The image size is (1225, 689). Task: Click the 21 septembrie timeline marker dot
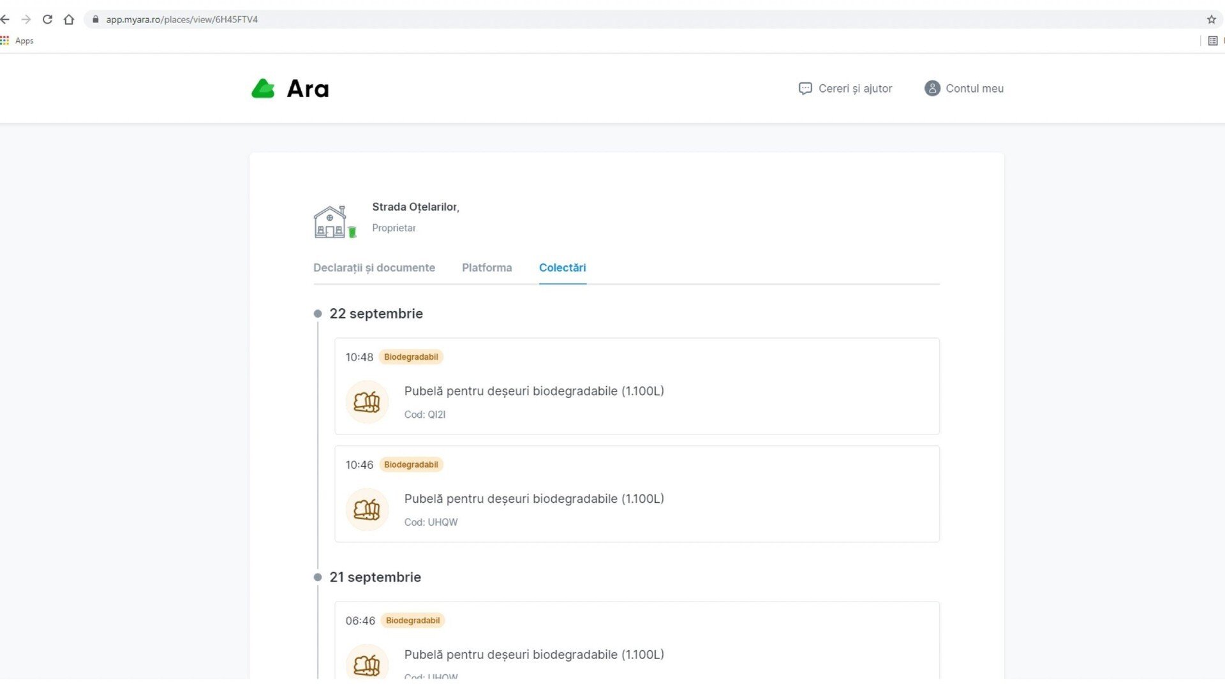[x=318, y=577]
